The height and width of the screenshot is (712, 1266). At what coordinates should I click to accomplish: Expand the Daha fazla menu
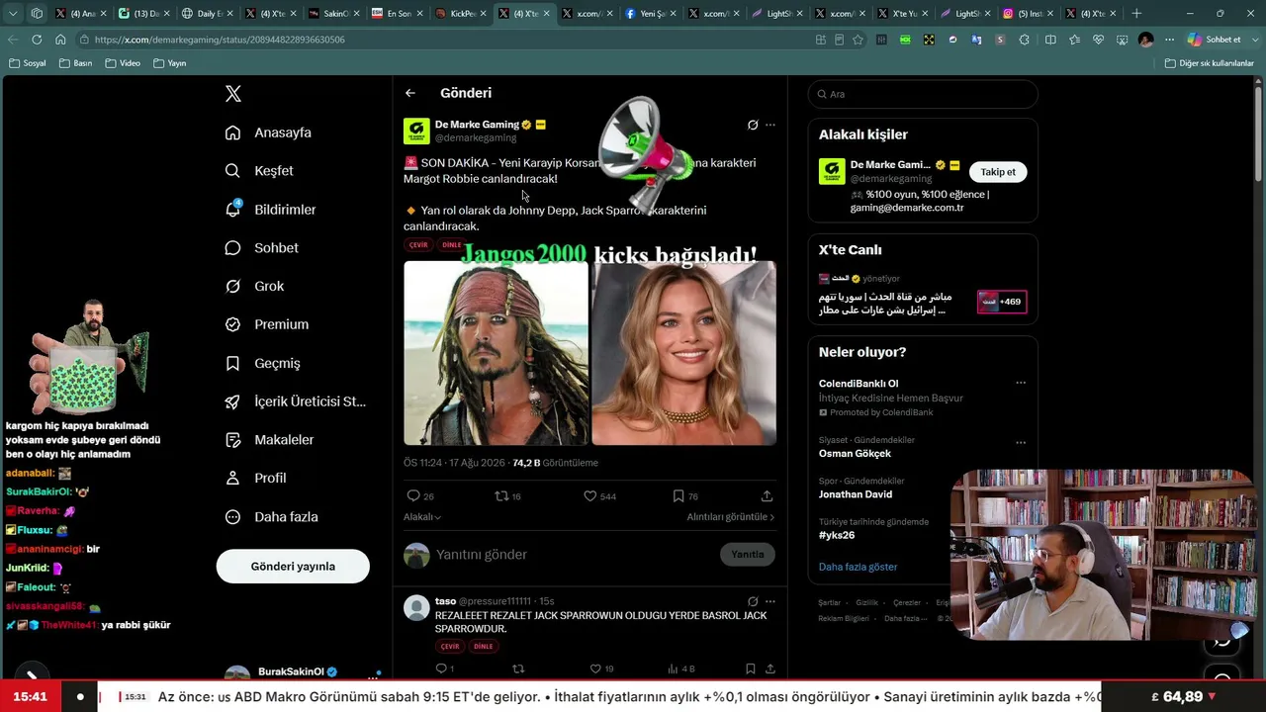click(272, 516)
